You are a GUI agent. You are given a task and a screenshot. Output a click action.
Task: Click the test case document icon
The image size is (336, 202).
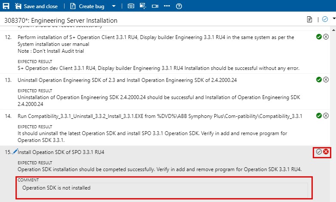[x=309, y=19]
